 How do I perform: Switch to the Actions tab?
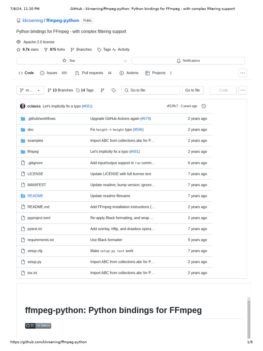click(129, 73)
